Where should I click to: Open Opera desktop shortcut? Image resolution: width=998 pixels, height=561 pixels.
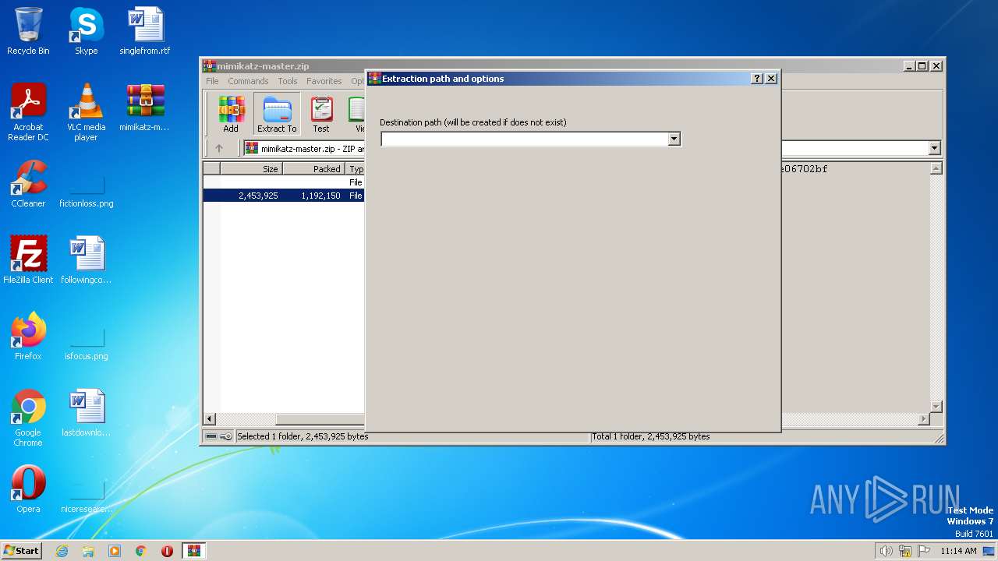tap(28, 489)
